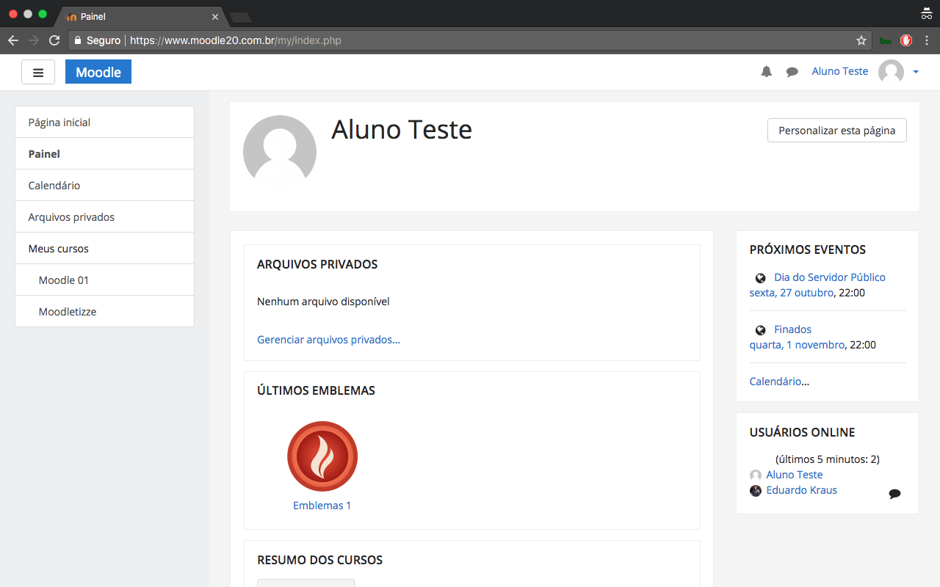Open the sexta, 27 outubro date link
This screenshot has height=587, width=940.
click(792, 293)
